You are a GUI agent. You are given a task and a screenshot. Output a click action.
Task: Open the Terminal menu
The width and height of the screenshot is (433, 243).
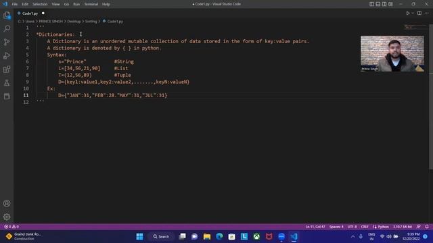(91, 4)
